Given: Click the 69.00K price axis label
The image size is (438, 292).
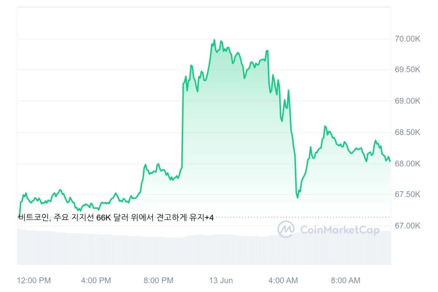Looking at the screenshot, I should [407, 101].
